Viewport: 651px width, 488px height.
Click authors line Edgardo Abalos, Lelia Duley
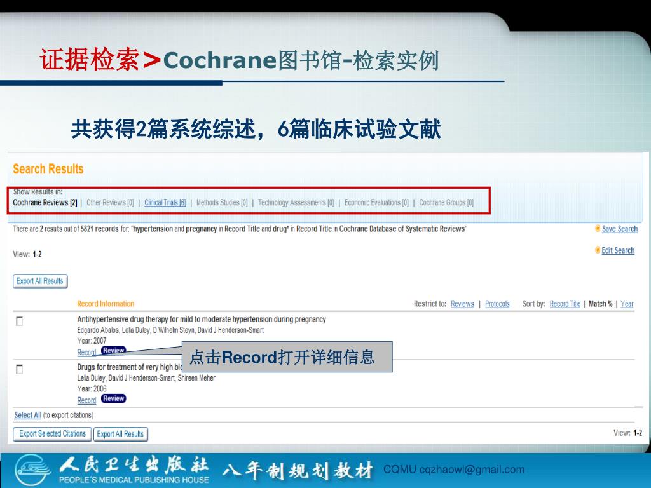(170, 330)
